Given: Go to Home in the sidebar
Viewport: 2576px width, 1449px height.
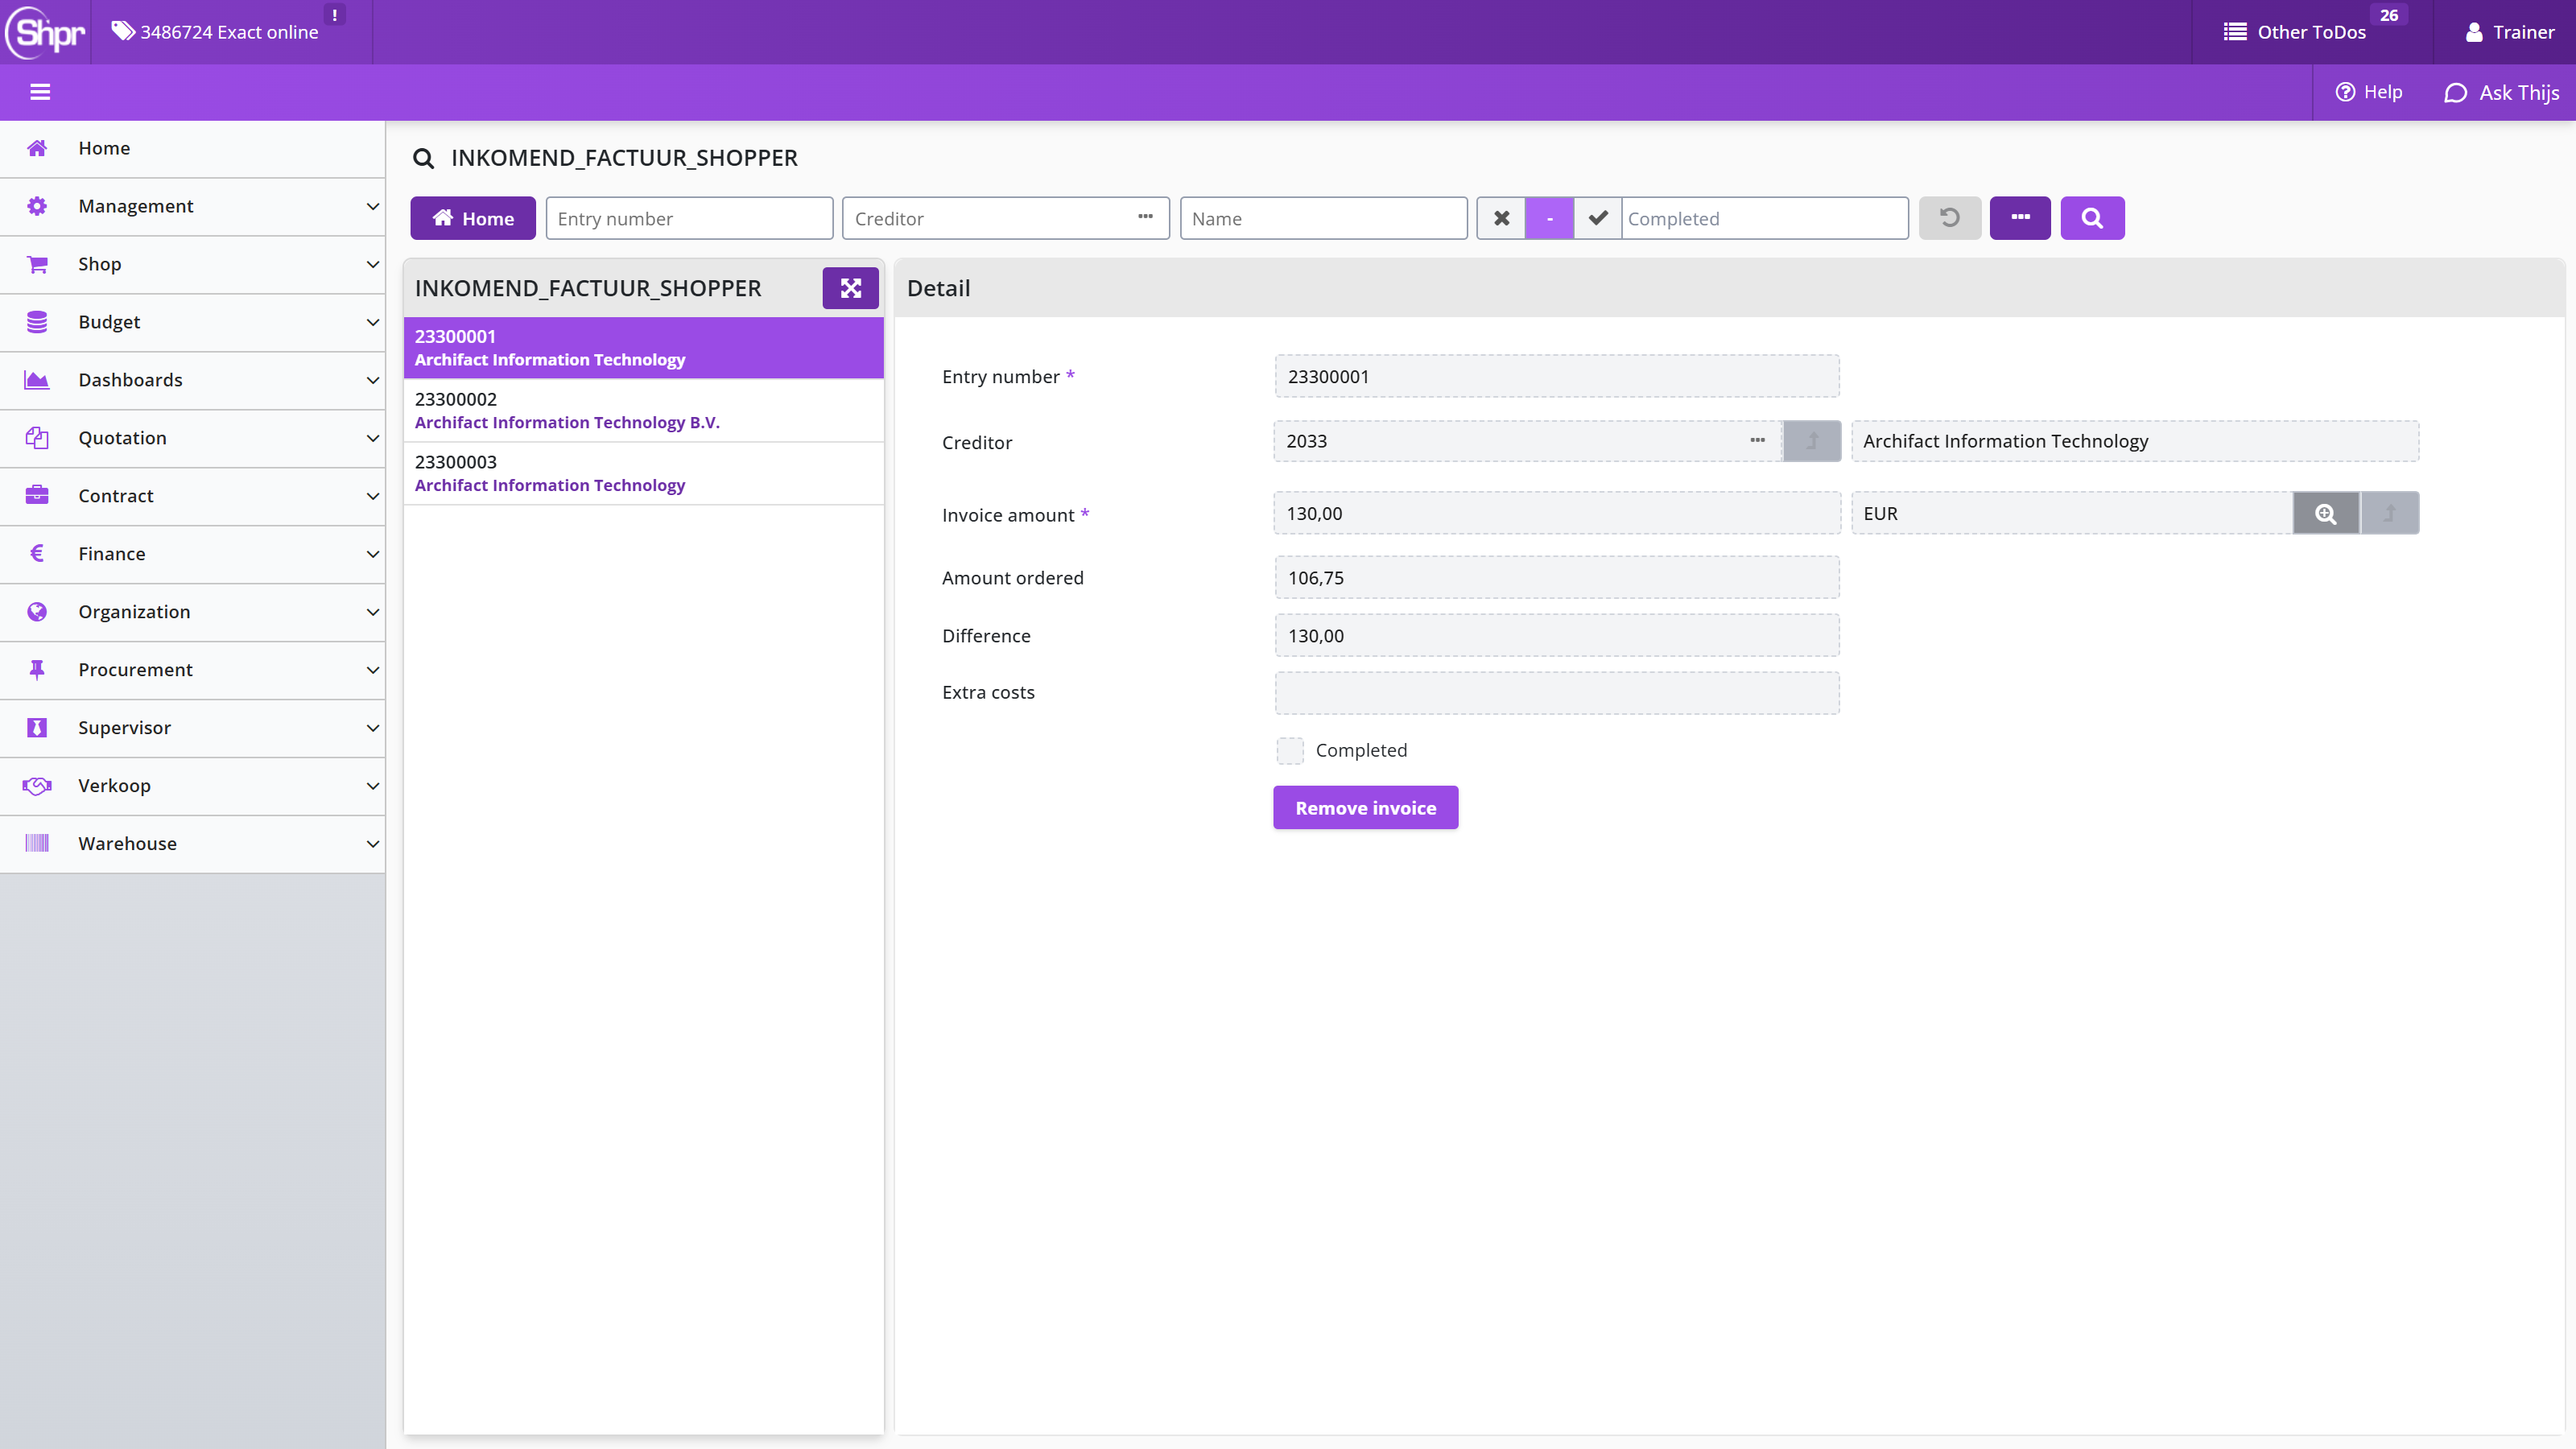Looking at the screenshot, I should pyautogui.click(x=192, y=148).
